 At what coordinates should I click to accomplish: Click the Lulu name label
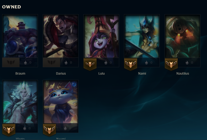(101, 74)
